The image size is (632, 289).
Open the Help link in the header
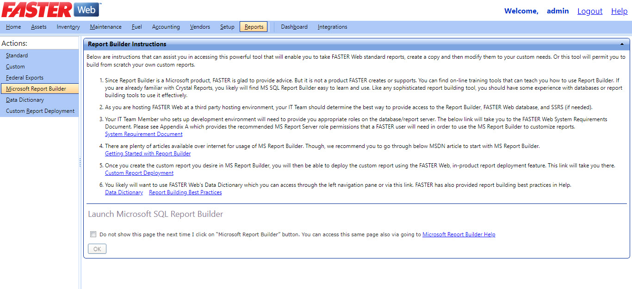coord(620,11)
